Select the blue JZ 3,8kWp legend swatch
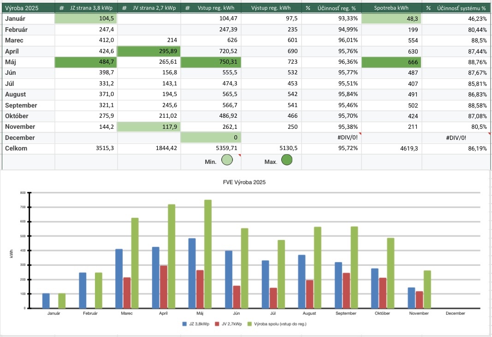The height and width of the screenshot is (337, 492). 184,324
